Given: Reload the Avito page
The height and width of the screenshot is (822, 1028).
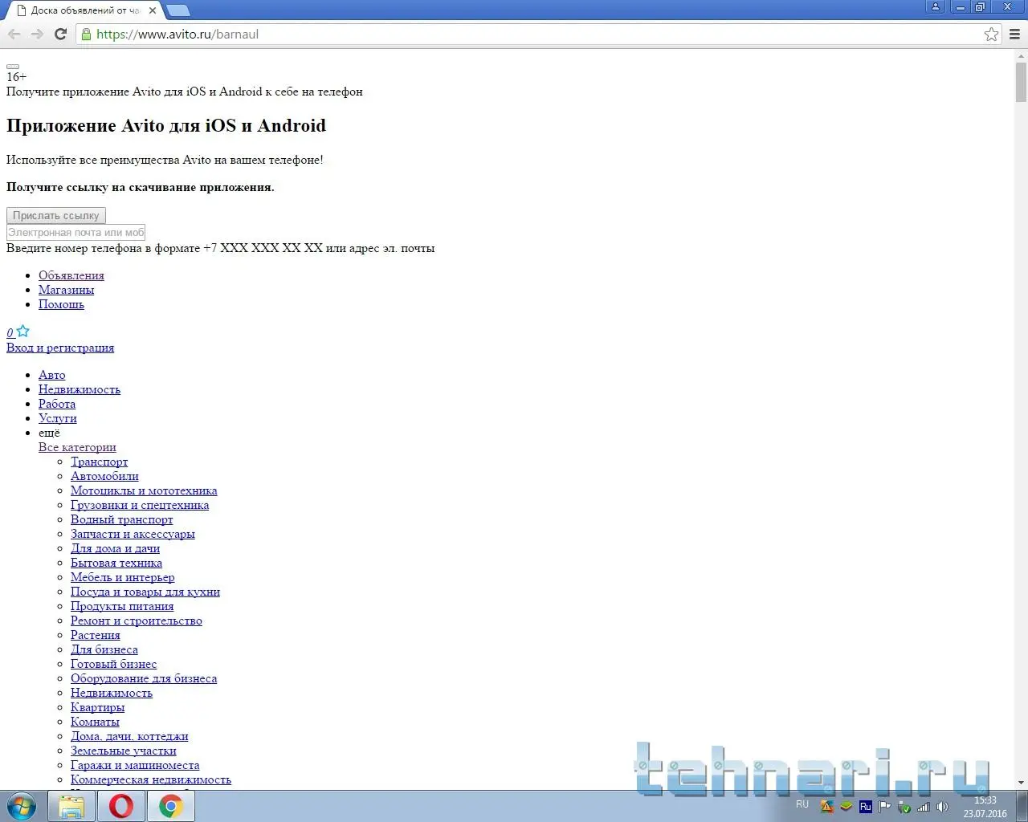Looking at the screenshot, I should tap(60, 34).
